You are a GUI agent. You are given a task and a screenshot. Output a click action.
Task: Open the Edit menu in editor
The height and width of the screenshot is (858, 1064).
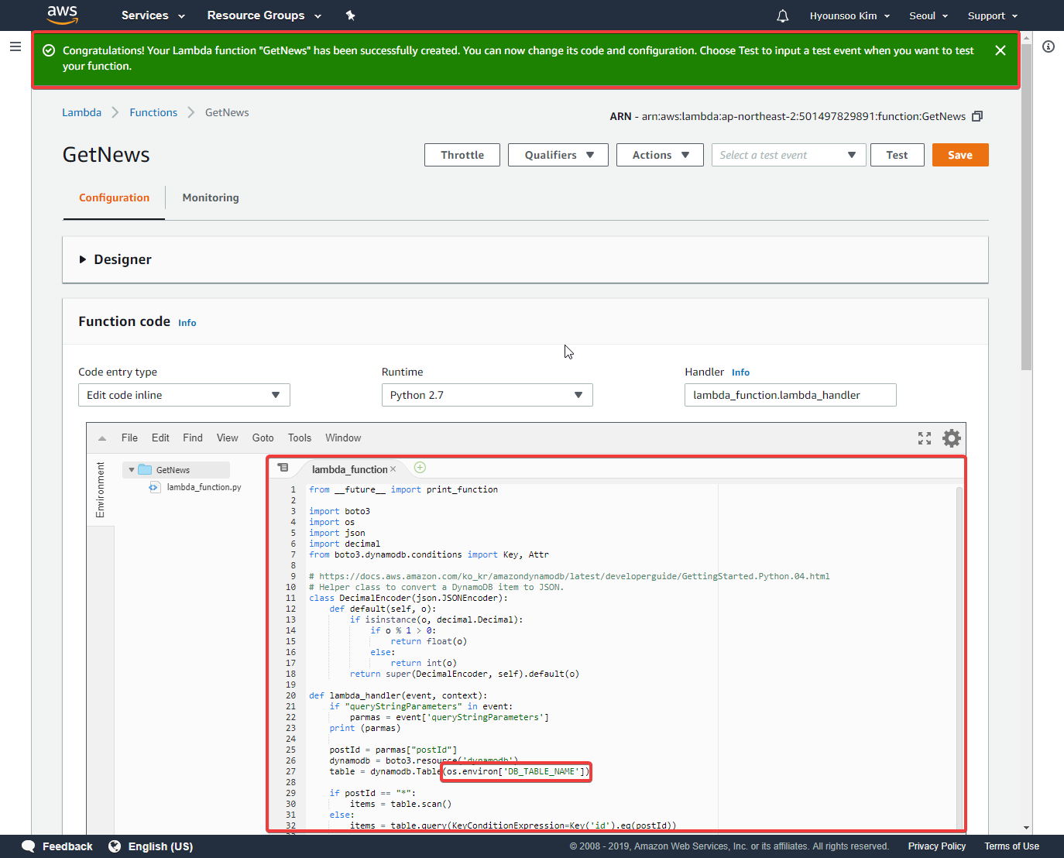160,438
